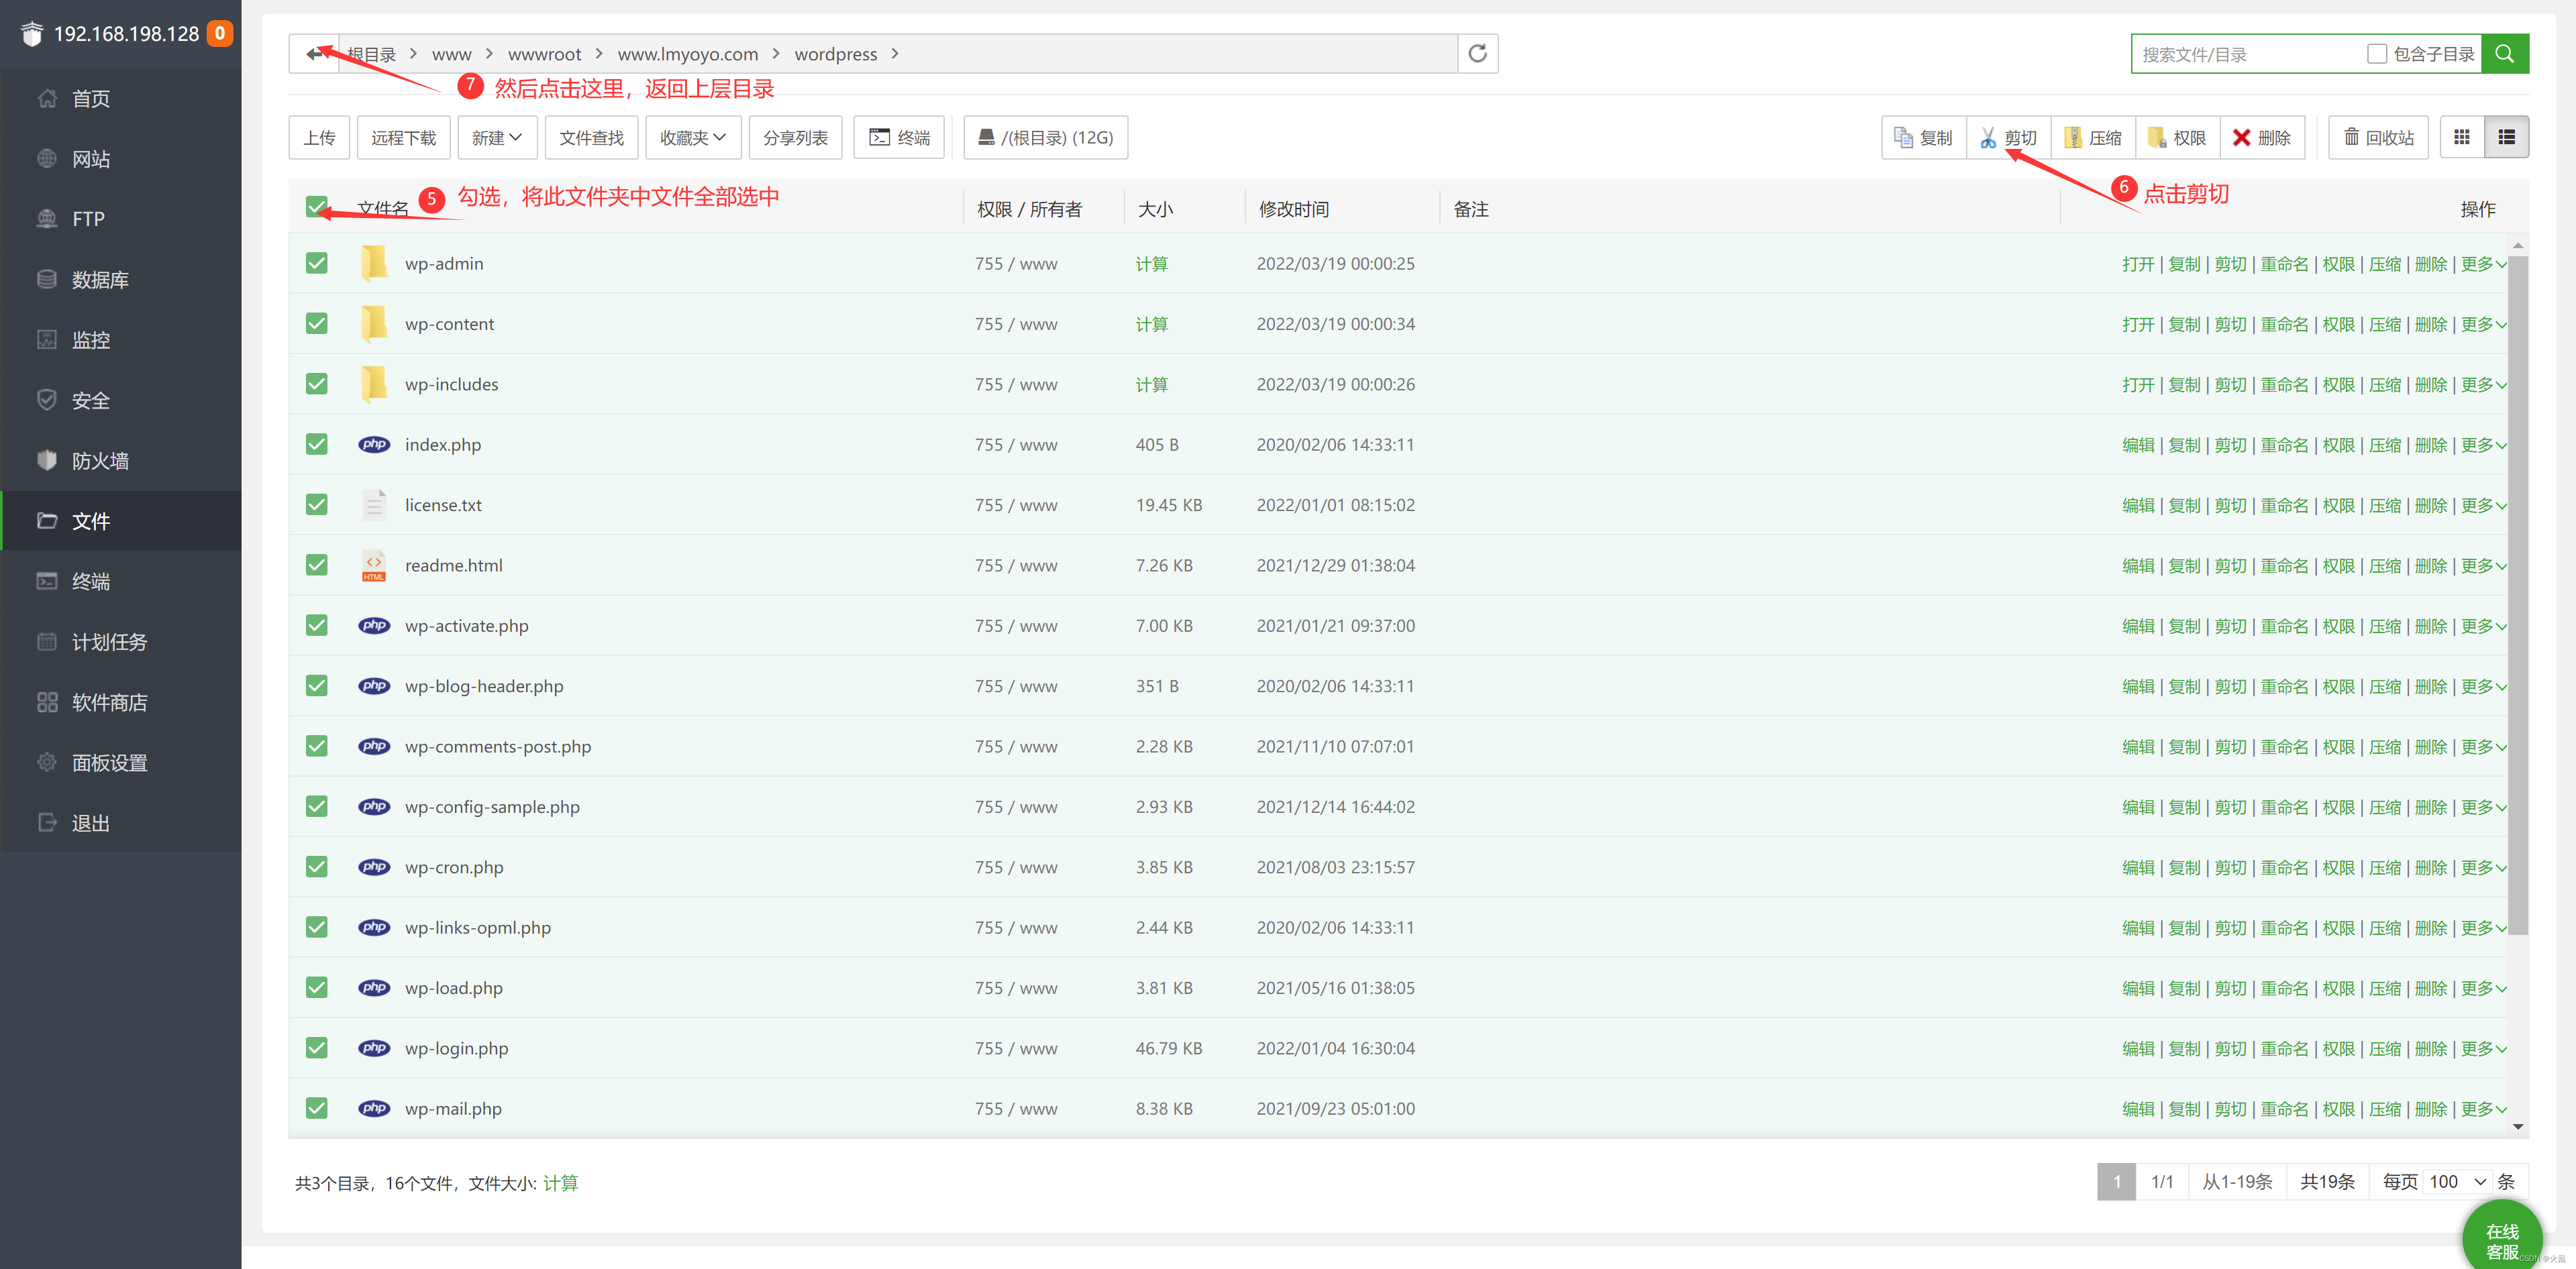Click the File Search (文件查找) button

tap(591, 138)
